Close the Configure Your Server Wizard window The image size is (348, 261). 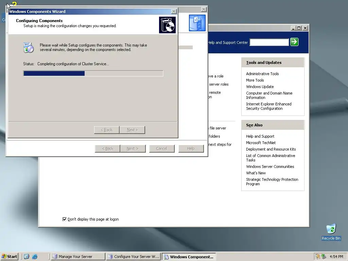point(204,9)
